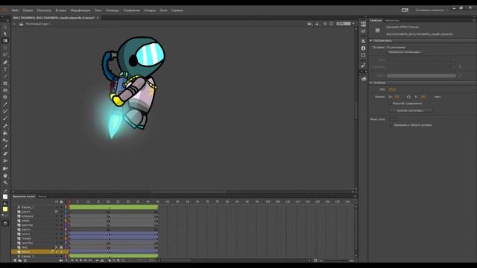Screen dimensions: 477x268
Task: Open Edit Symbols dropdown above stage
Action: point(318,24)
